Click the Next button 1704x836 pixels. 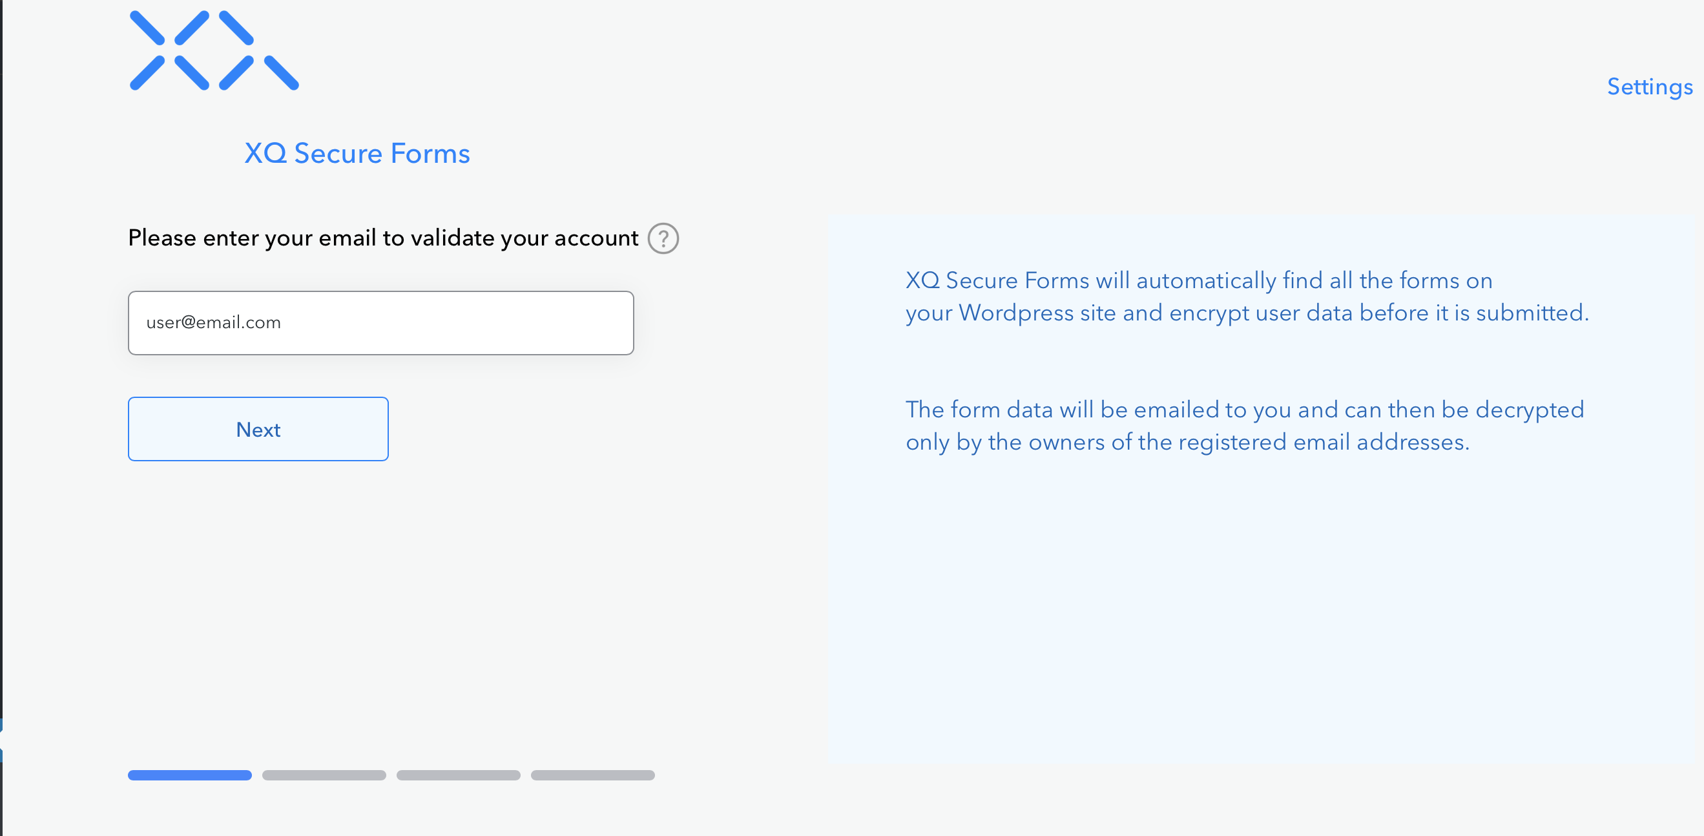pos(258,428)
